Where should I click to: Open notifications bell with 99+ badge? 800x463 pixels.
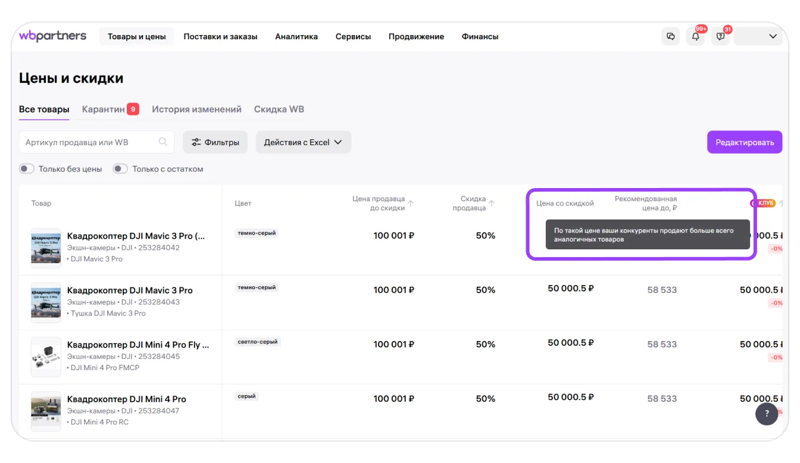coord(696,36)
